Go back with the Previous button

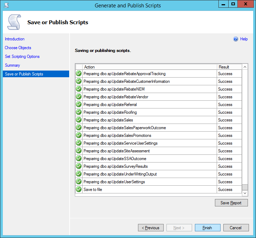pyautogui.click(x=151, y=228)
